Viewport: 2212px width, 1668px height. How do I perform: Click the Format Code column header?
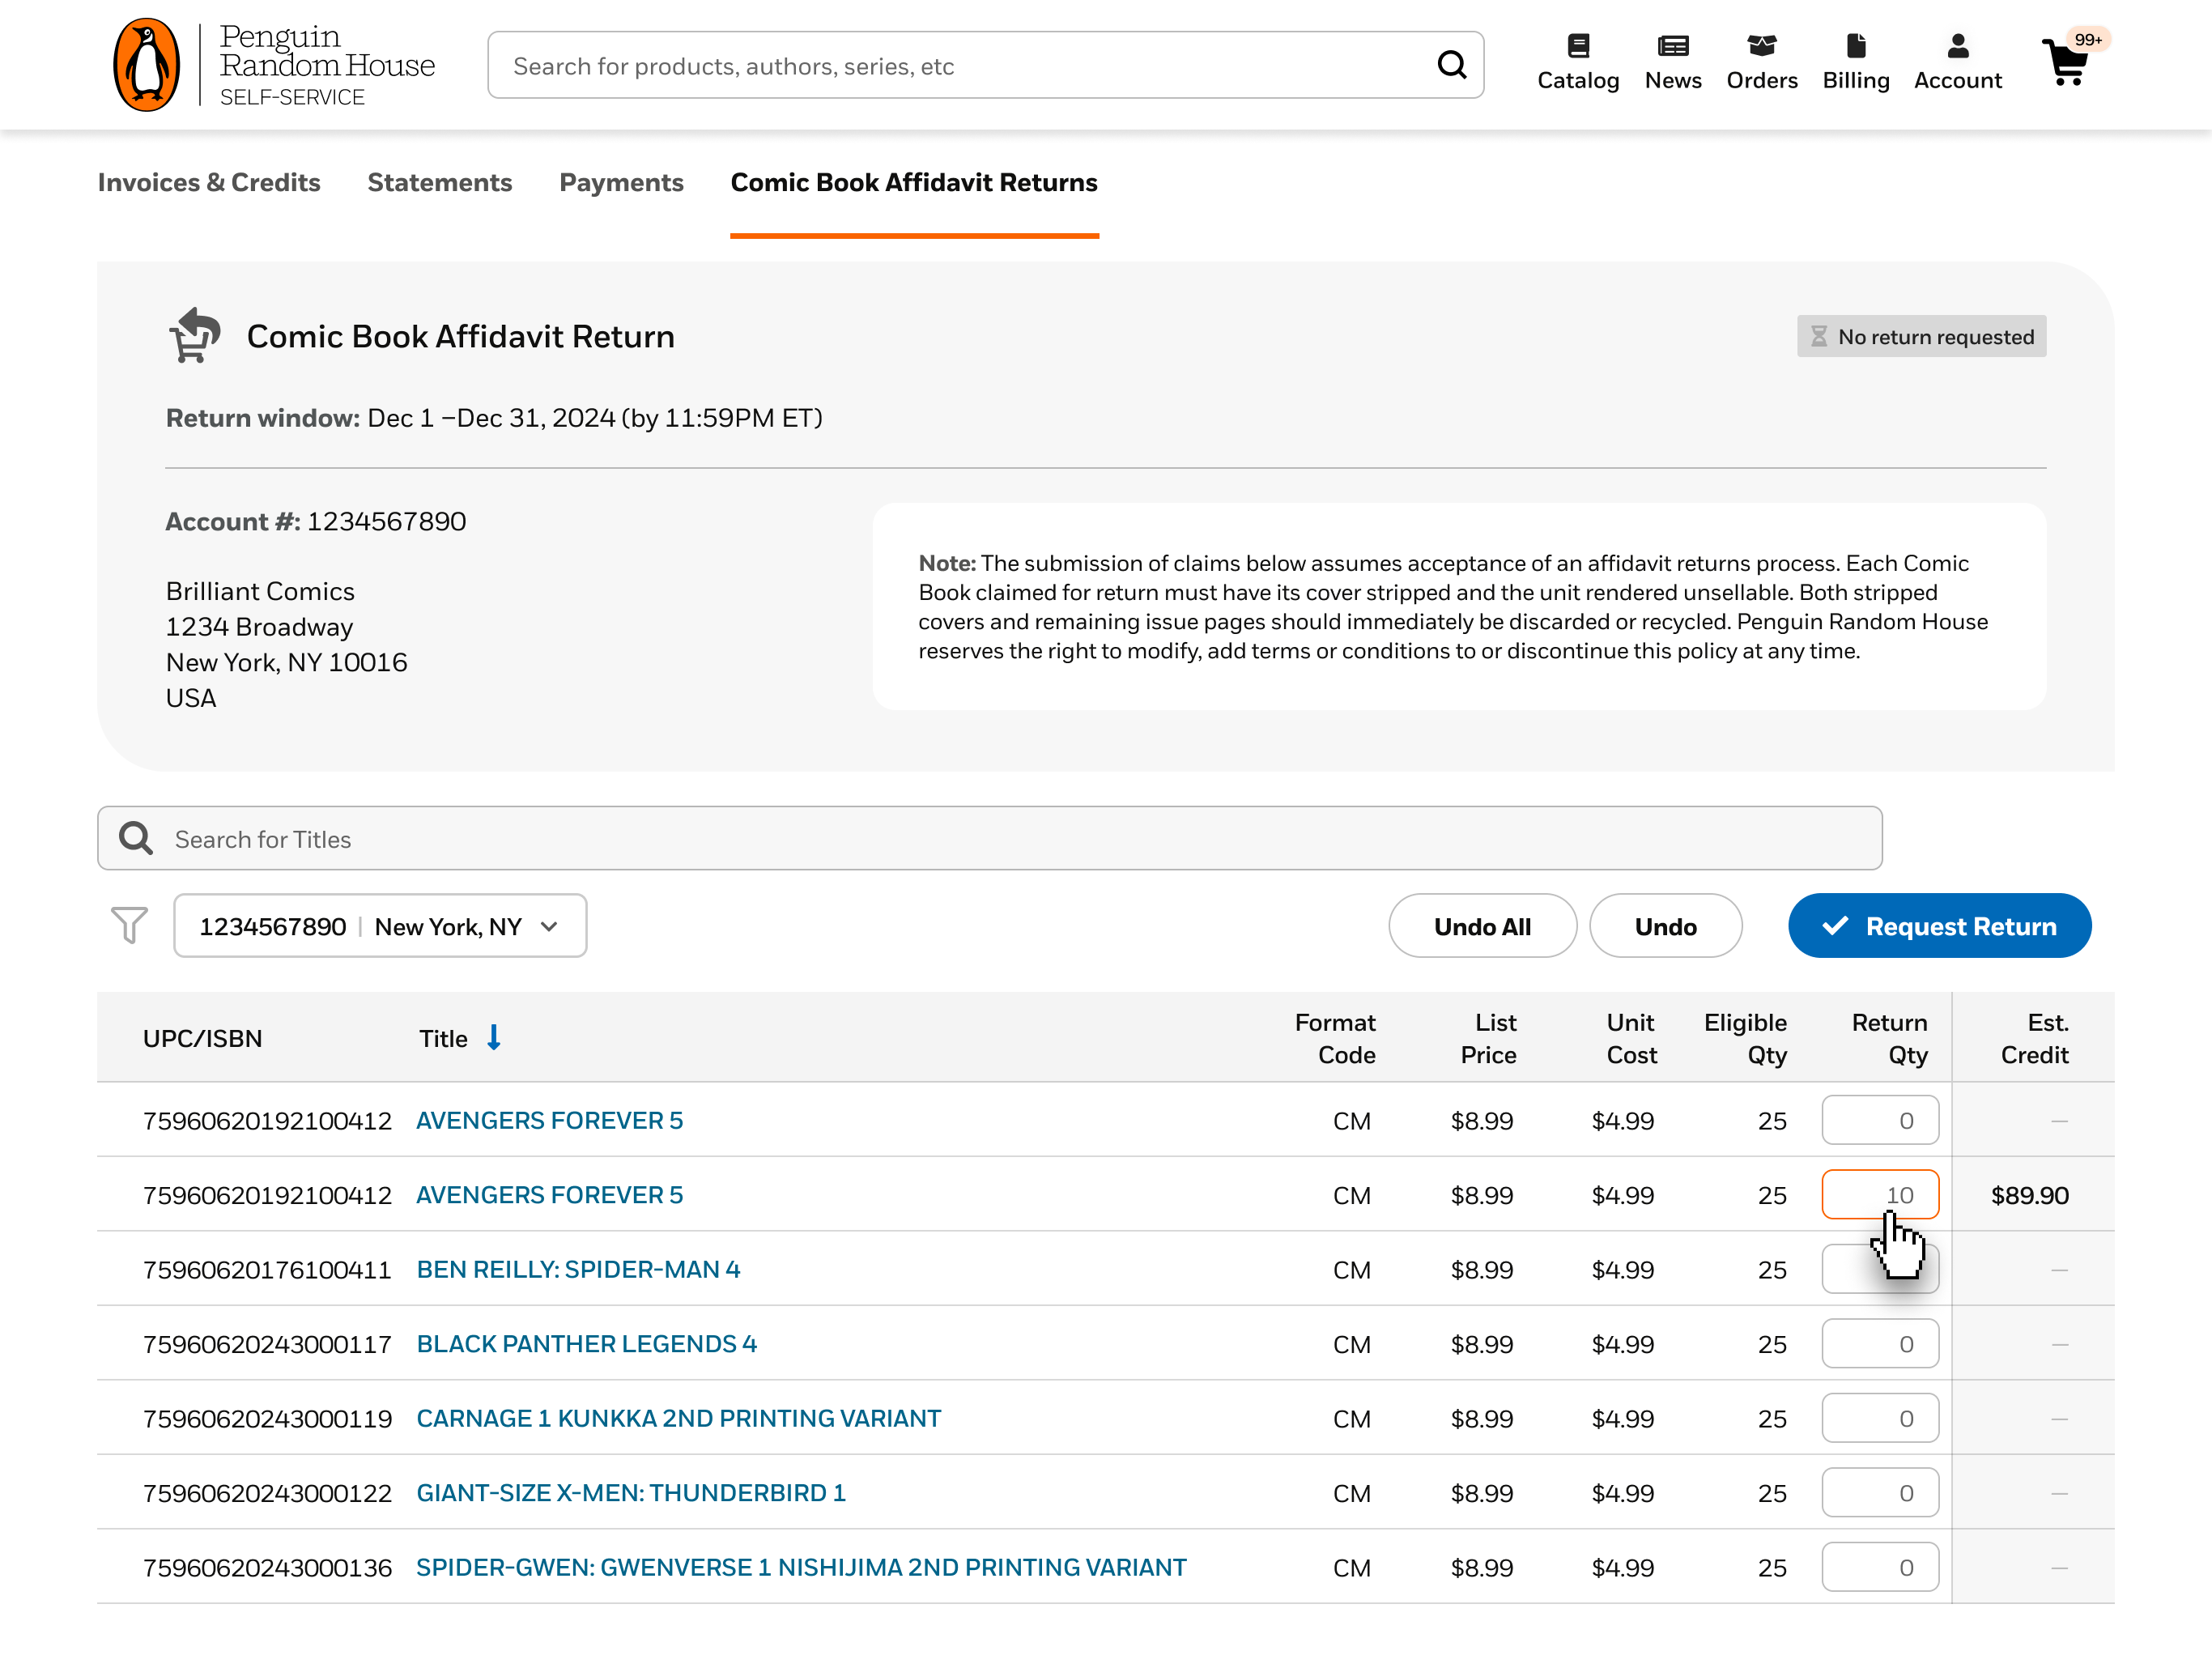(1335, 1038)
